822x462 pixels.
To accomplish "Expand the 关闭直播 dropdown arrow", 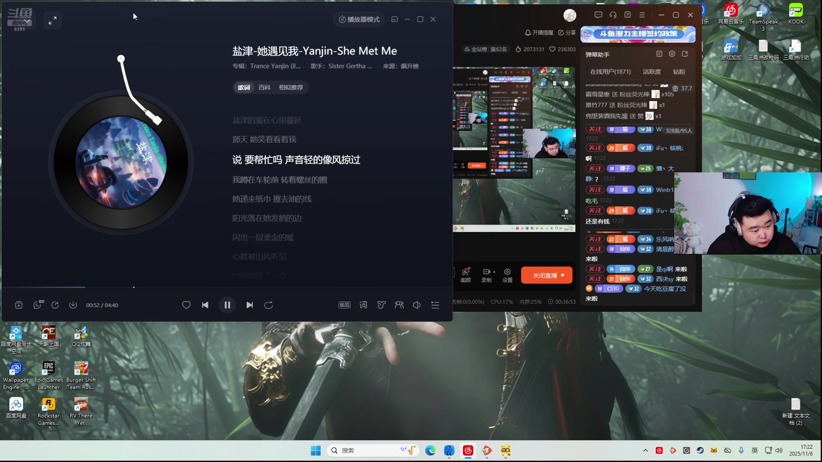I will tap(562, 275).
